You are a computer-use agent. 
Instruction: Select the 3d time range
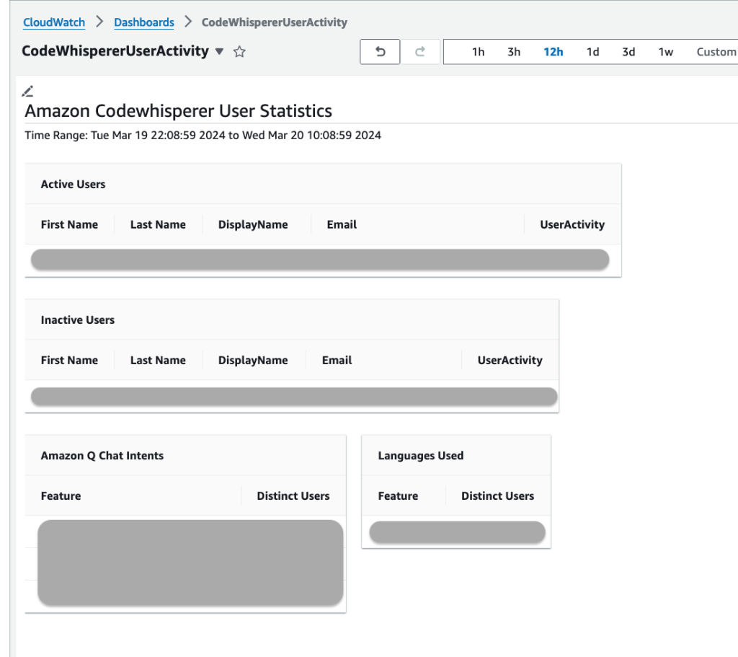(x=628, y=51)
